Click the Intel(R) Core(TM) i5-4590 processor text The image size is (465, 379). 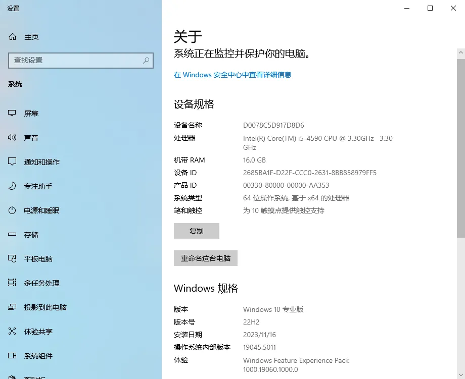pos(317,143)
